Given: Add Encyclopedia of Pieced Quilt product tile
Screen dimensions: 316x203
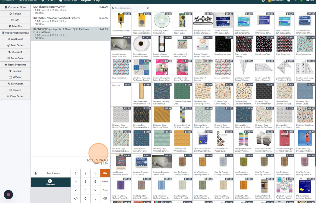Looking at the screenshot, I should [223, 141].
